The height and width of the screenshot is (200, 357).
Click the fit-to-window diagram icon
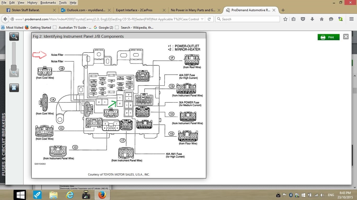(x=14, y=88)
